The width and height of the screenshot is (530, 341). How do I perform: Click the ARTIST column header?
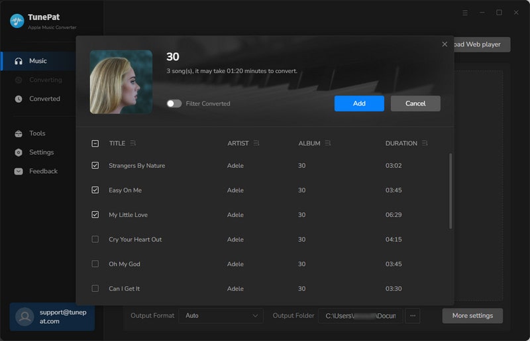238,143
